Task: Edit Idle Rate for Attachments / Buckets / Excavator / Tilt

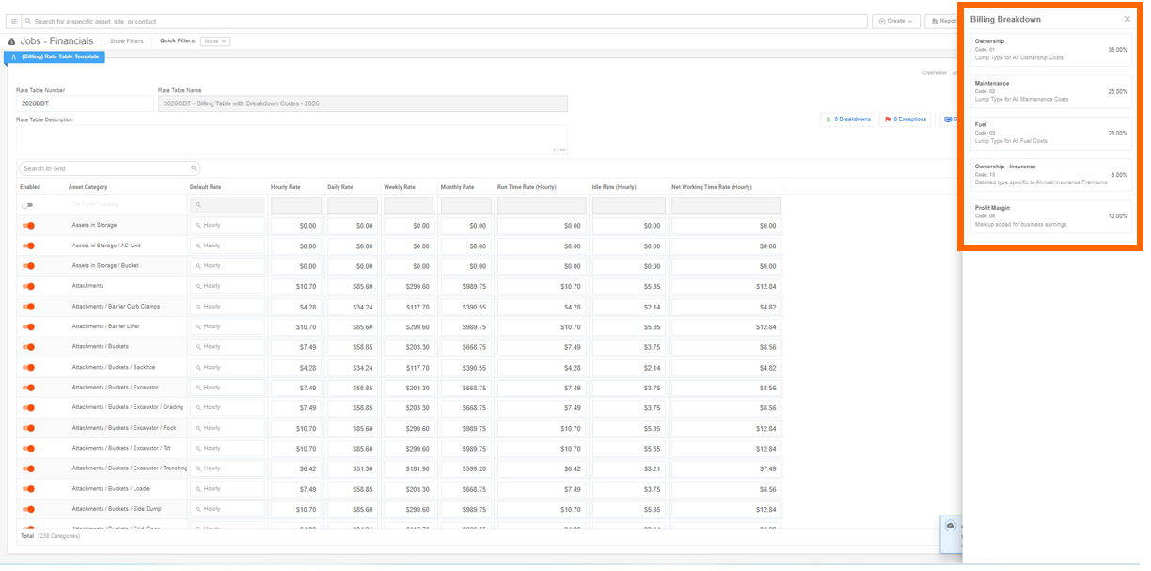Action: 628,449
